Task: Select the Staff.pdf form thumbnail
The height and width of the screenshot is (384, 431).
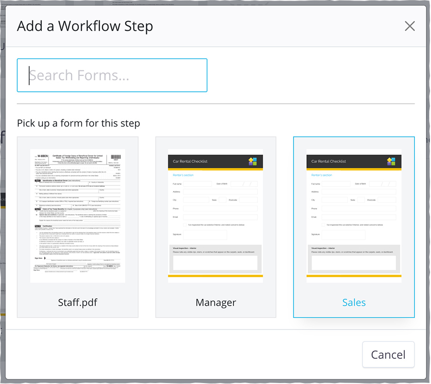Action: (x=78, y=216)
